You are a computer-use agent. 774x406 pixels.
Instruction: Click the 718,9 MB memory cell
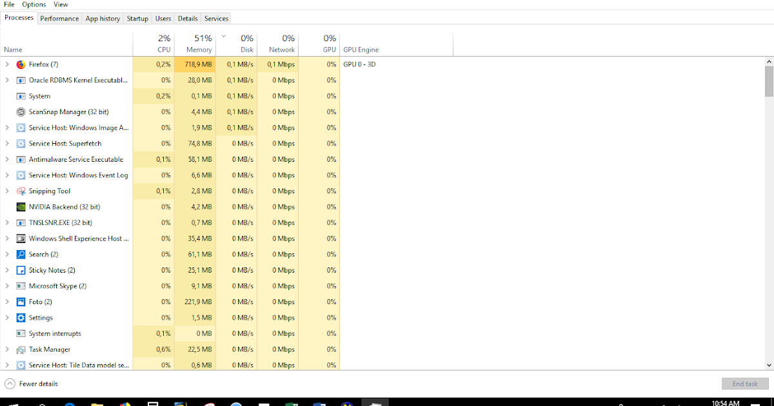point(195,64)
